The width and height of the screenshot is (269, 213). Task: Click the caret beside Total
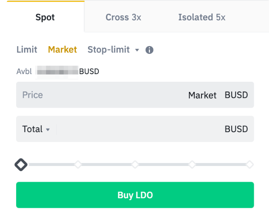[48, 130]
